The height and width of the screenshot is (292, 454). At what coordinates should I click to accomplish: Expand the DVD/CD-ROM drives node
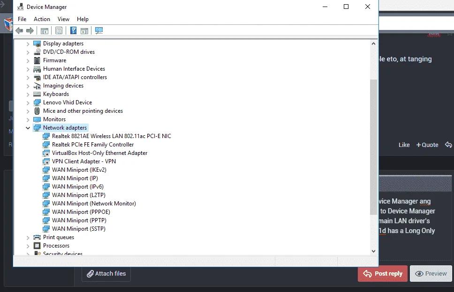28,52
